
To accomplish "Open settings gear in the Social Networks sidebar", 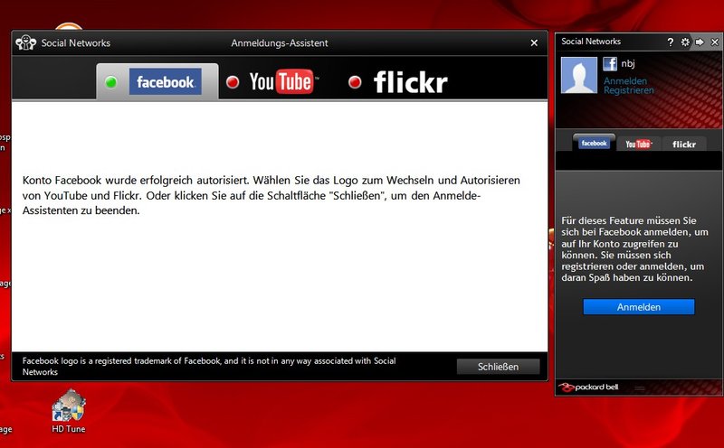I will 685,42.
